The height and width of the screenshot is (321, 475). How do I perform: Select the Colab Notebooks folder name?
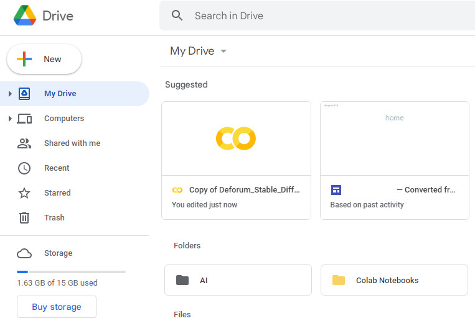[387, 281]
